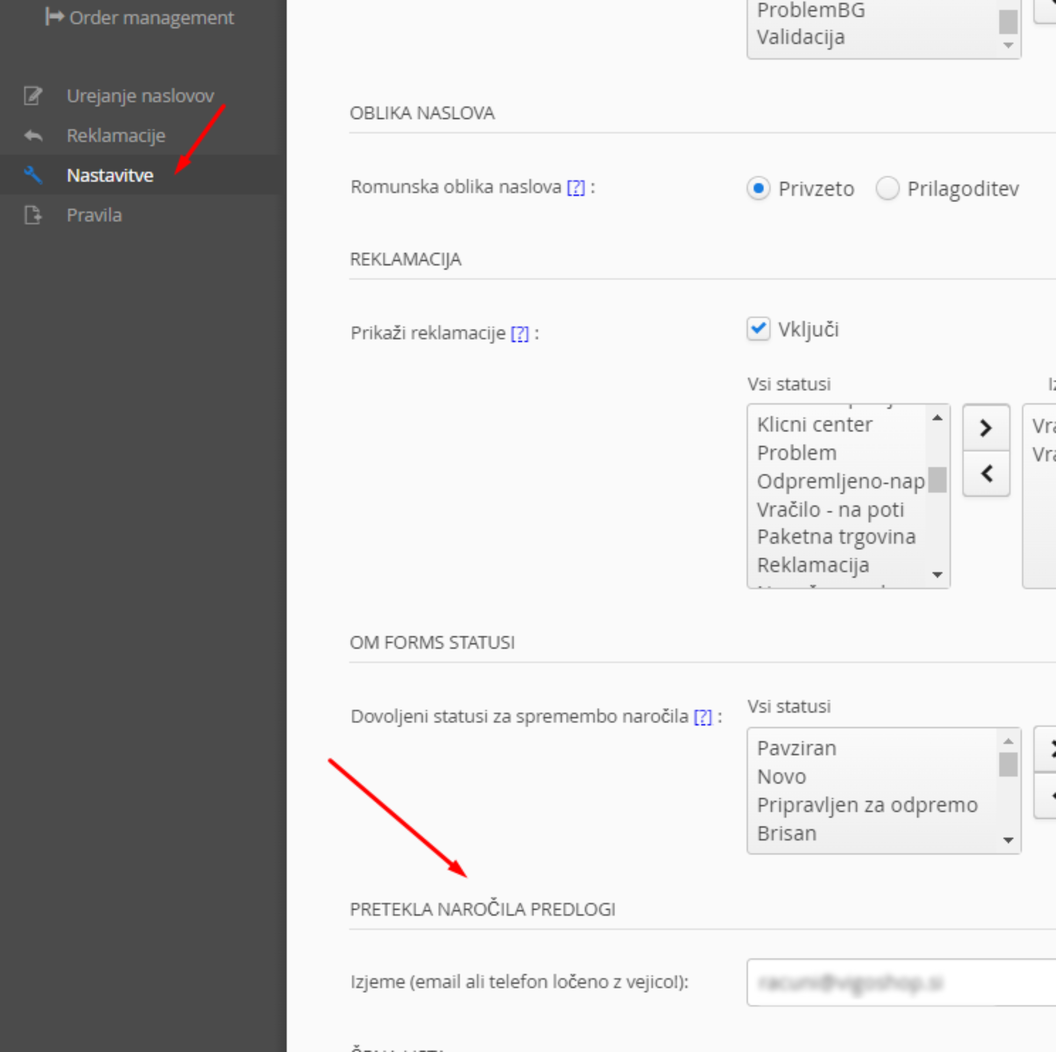Click the Order management arrow icon
Image resolution: width=1056 pixels, height=1052 pixels.
54,17
